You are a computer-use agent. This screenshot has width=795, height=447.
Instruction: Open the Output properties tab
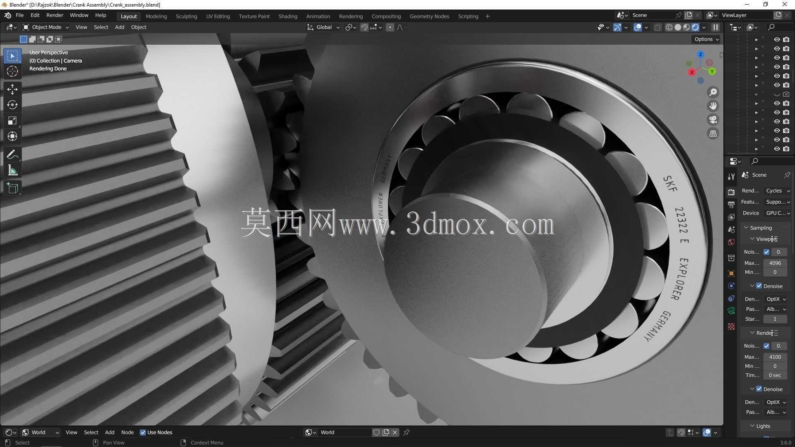pyautogui.click(x=731, y=204)
